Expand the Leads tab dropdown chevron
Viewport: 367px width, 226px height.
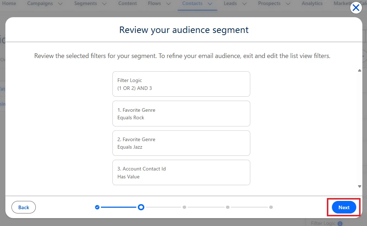point(244,4)
